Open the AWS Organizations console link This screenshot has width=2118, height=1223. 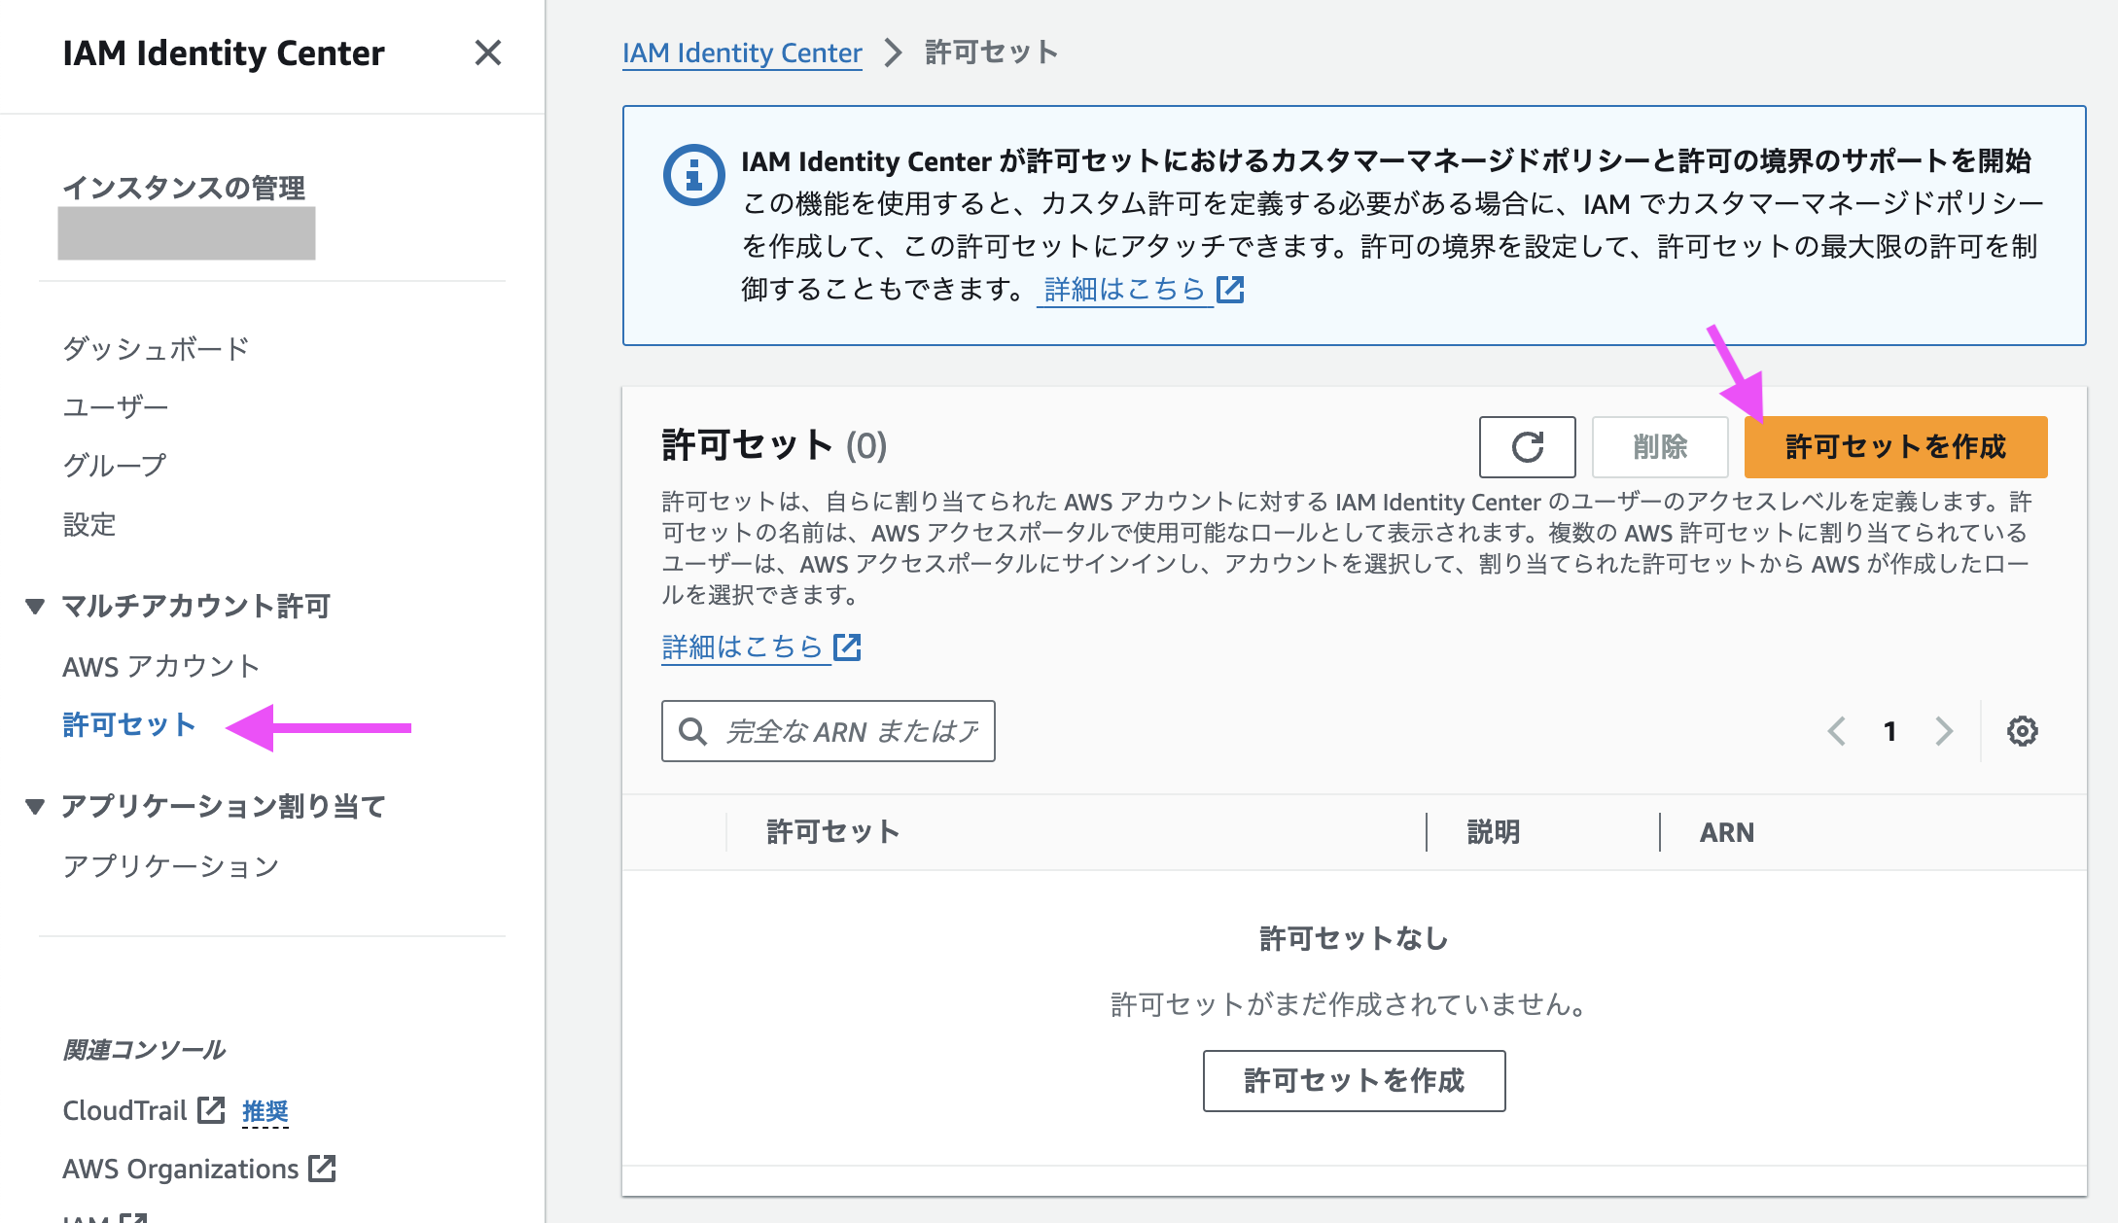coord(181,1169)
